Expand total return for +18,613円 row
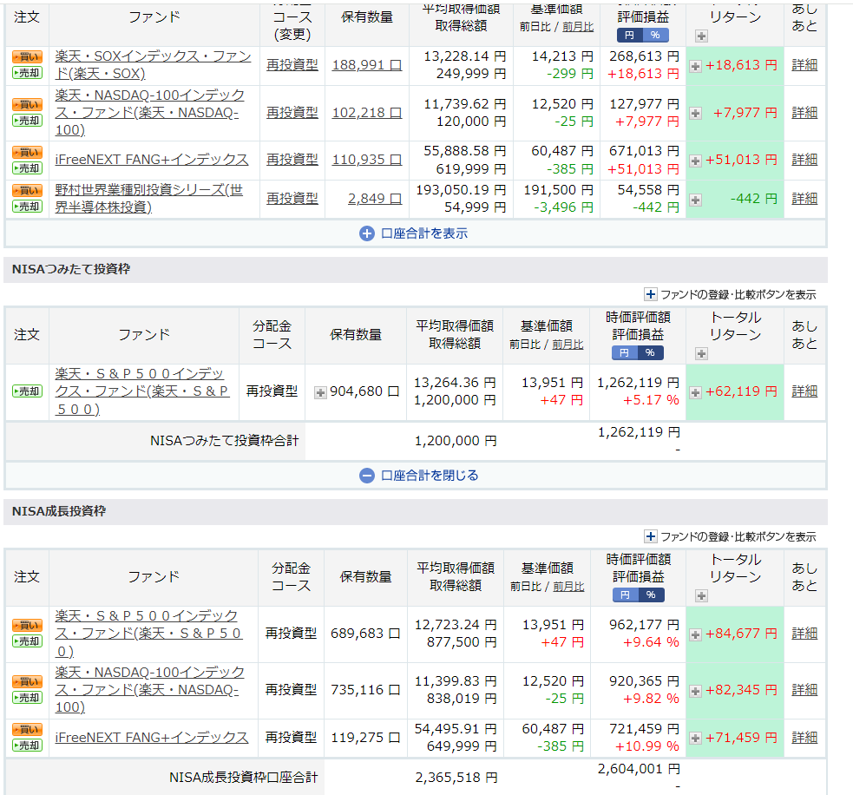853x795 pixels. click(695, 66)
